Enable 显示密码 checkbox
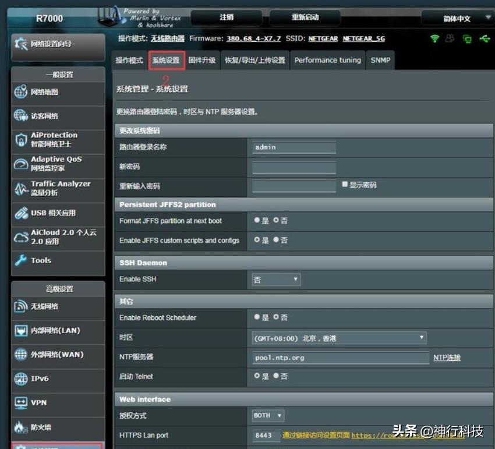Viewport: 495px width, 449px height. [344, 185]
